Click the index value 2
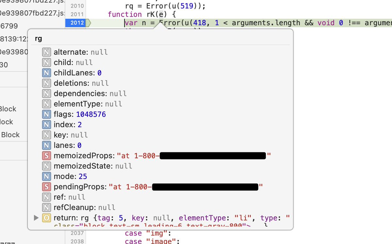This screenshot has height=244, width=392. pyautogui.click(x=80, y=124)
